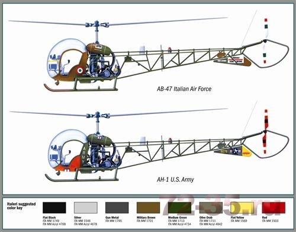Click the 'ITA MM 1701' paint code

click(x=145, y=221)
